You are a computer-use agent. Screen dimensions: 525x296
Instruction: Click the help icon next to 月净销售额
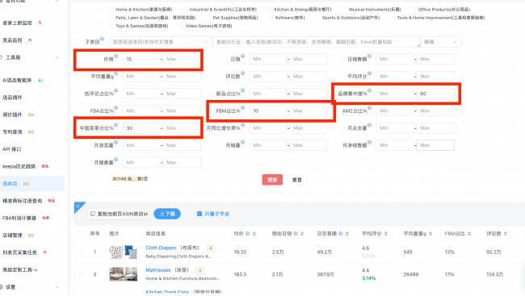click(x=369, y=142)
